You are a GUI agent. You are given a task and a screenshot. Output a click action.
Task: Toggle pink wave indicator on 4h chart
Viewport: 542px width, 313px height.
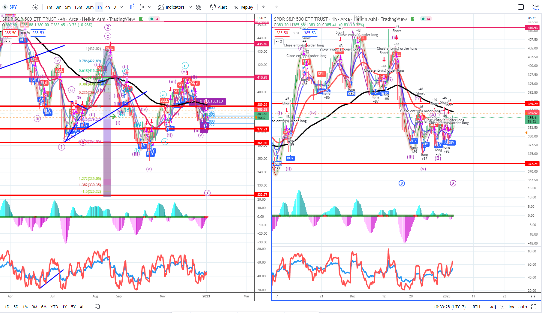pyautogui.click(x=157, y=19)
